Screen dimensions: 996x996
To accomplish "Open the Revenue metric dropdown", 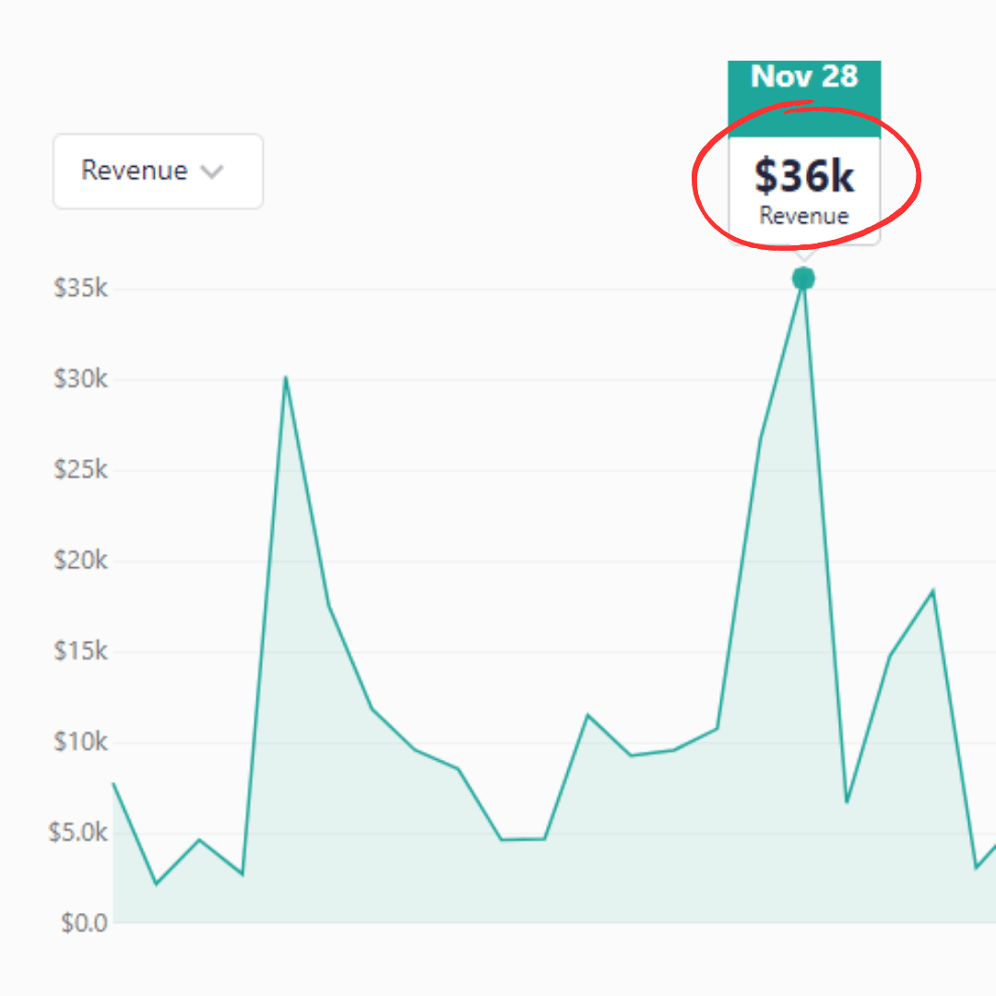I will tap(158, 172).
